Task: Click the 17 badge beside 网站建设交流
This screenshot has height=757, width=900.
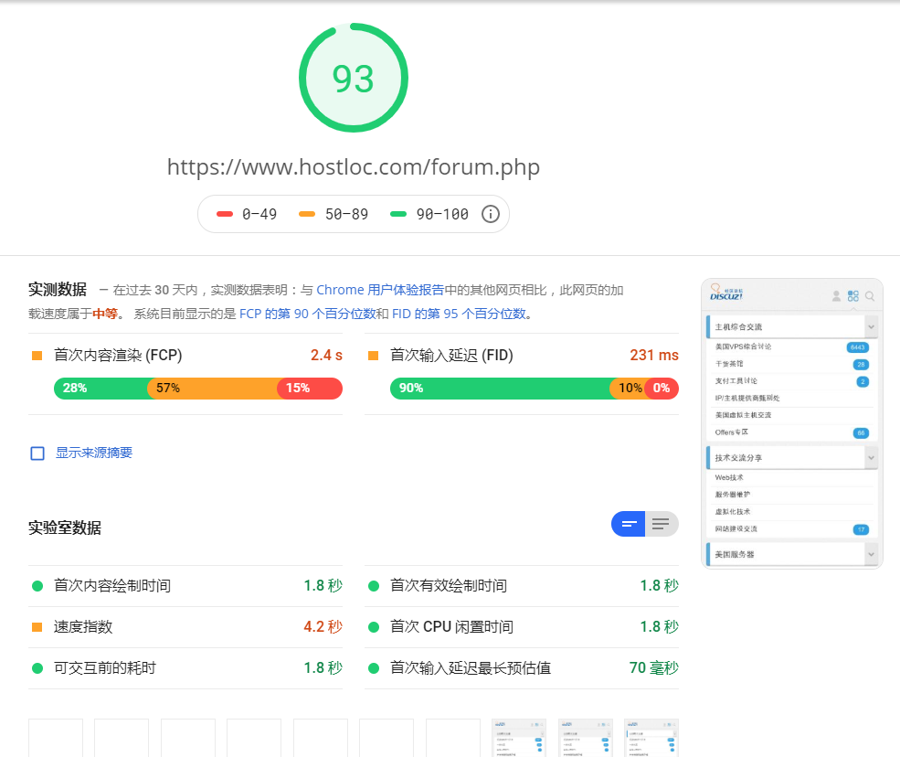Action: click(x=861, y=529)
